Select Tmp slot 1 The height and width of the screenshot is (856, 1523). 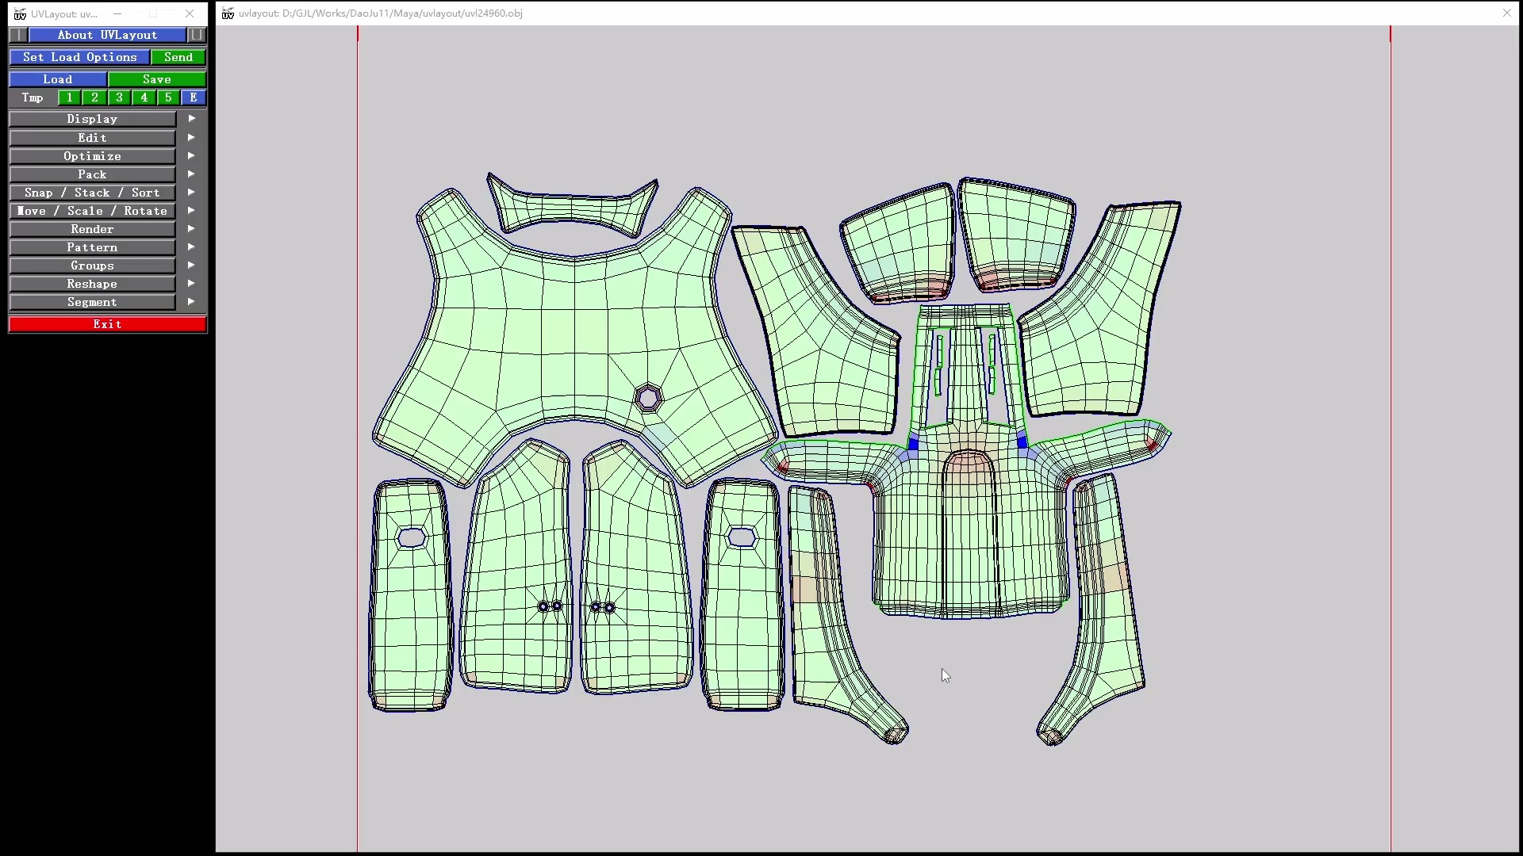point(70,97)
